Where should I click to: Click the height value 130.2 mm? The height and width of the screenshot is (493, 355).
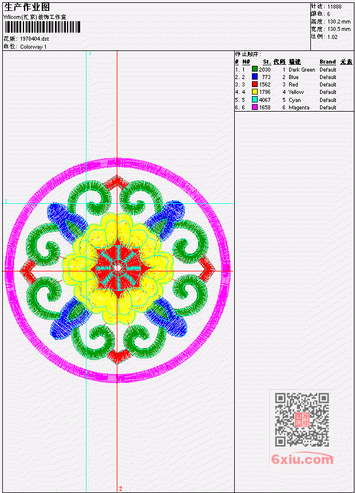click(x=339, y=22)
